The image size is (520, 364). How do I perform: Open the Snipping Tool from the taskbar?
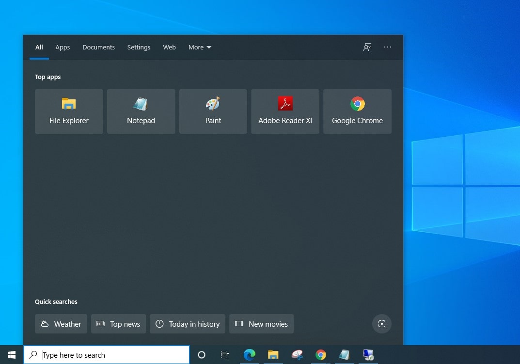tap(297, 355)
